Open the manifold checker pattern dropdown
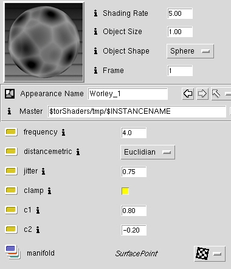The width and height of the screenshot is (231, 269). coord(210,254)
